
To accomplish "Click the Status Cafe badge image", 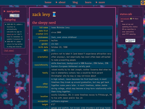I will [x=130, y=41].
